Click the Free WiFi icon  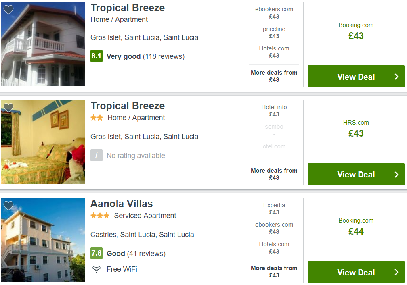point(96,269)
